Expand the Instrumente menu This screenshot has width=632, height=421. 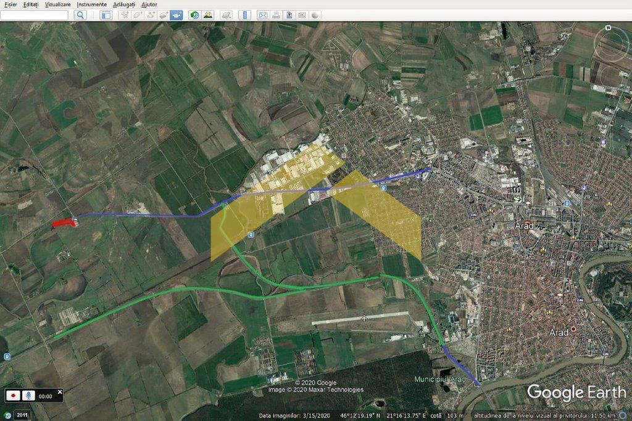pos(92,4)
